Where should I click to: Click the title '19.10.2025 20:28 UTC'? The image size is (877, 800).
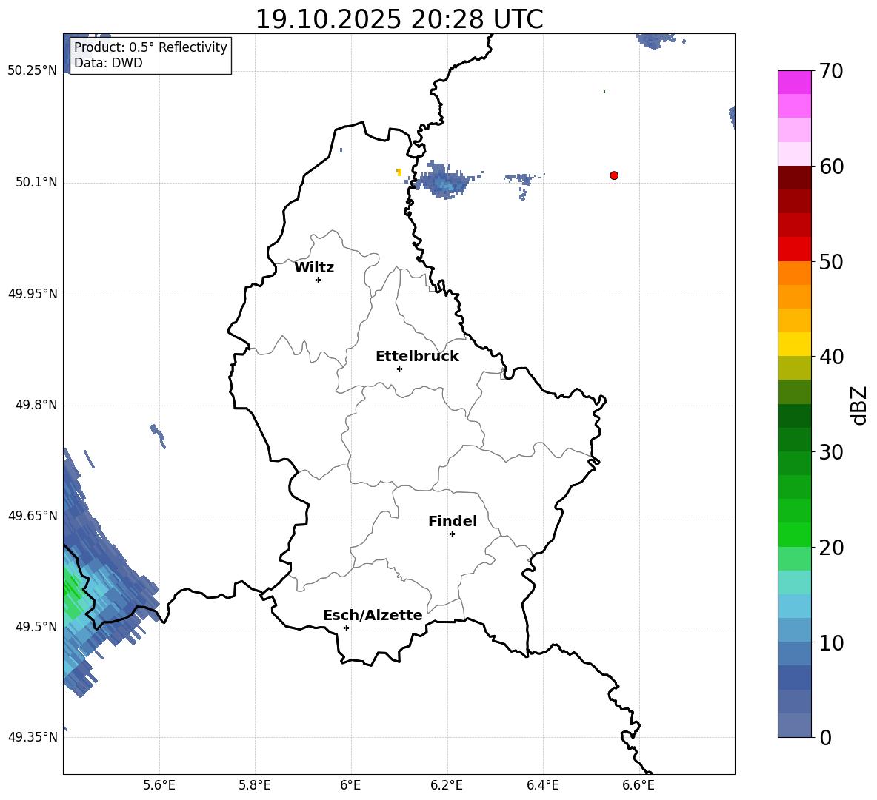click(x=399, y=19)
